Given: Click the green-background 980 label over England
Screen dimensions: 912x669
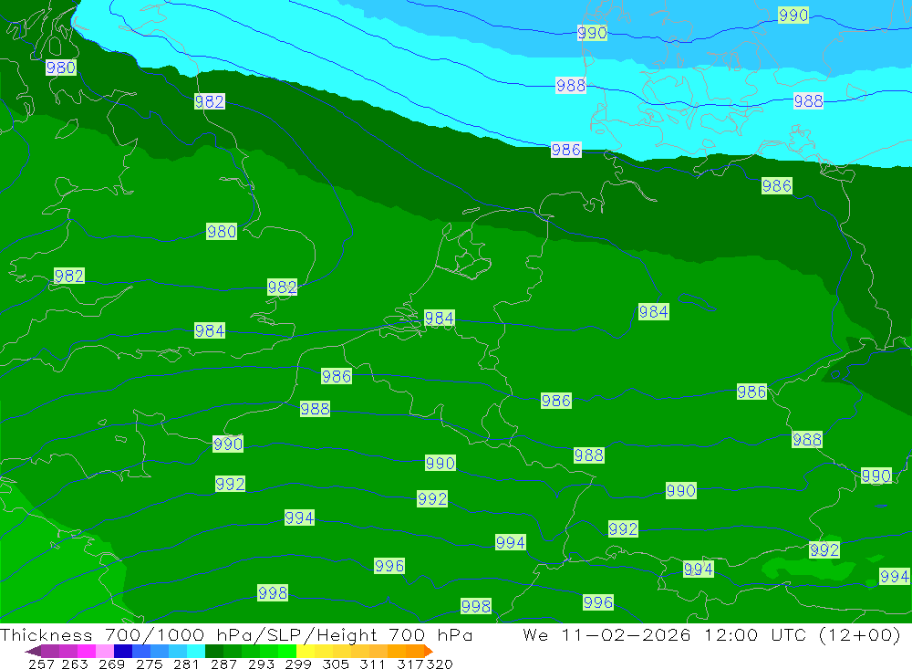Looking at the screenshot, I should [x=222, y=231].
